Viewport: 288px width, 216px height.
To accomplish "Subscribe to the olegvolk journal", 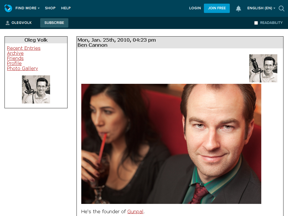I will 54,23.
